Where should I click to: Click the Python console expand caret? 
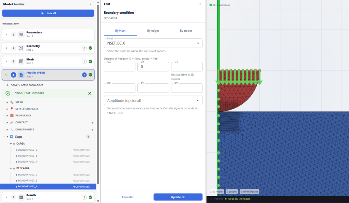(x=211, y=199)
